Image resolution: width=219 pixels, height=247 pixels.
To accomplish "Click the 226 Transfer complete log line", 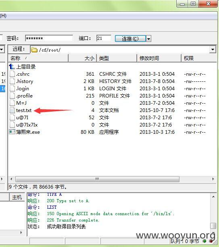I will pos(63,220).
